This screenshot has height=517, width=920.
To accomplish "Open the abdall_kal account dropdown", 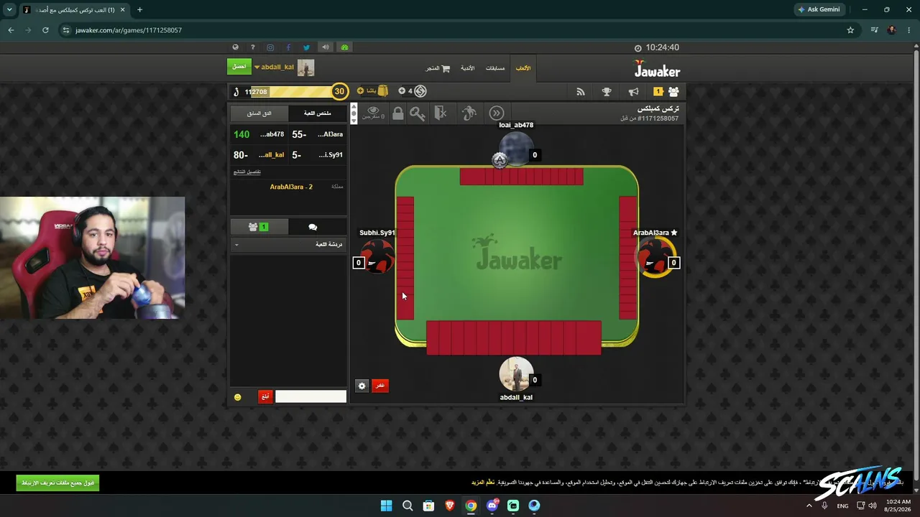I will pos(274,67).
